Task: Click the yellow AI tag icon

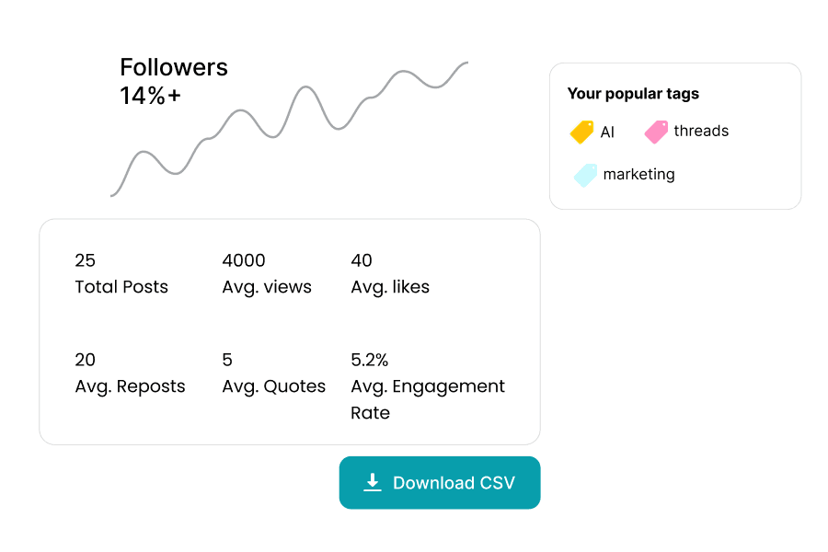Action: [582, 132]
